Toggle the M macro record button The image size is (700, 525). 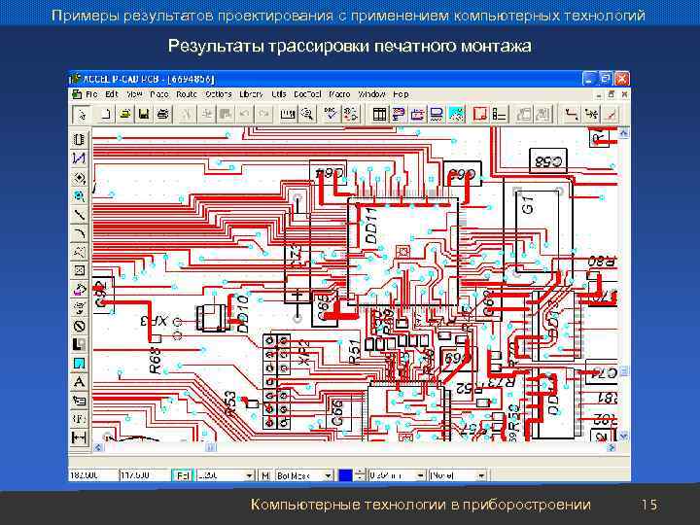click(x=265, y=475)
